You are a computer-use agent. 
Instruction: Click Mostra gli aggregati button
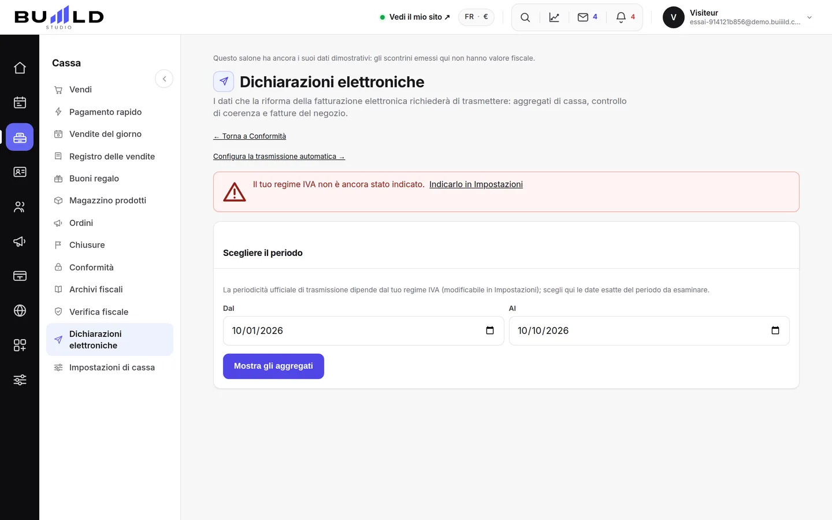pos(273,366)
